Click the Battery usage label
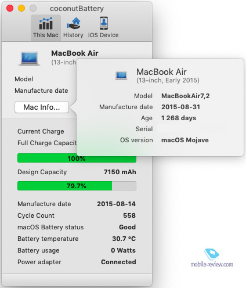Viewport: 246px width, 288px height. tap(38, 250)
